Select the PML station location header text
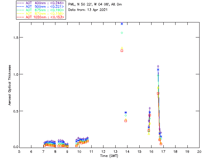 95,4
